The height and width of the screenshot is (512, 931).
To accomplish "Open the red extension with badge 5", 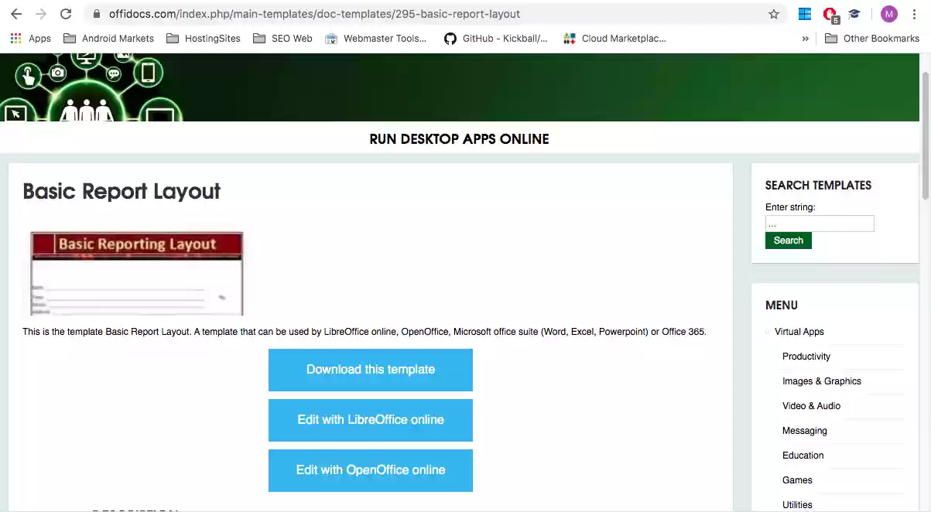I will tap(830, 14).
